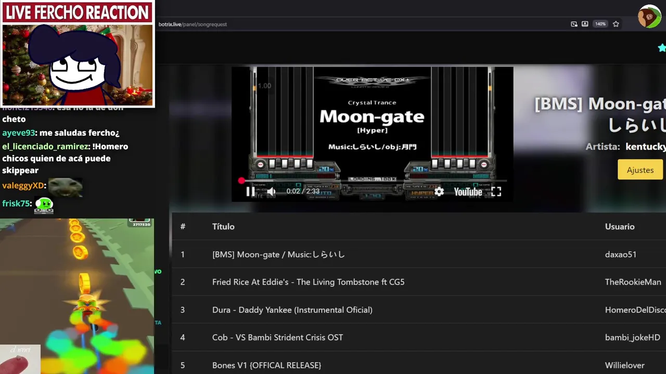Click user bambi_jokeHD in the table
Image resolution: width=666 pixels, height=374 pixels.
click(633, 338)
